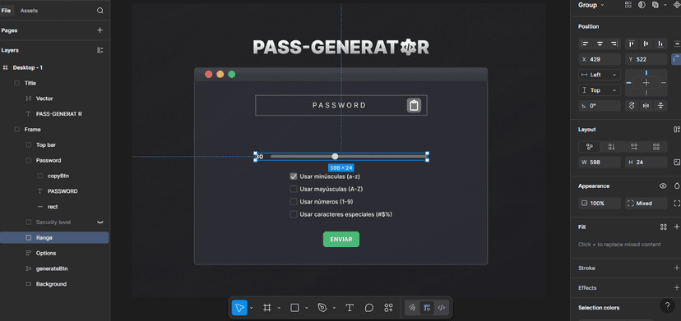Click the boolean operations icon
681x321 pixels.
tap(655, 5)
